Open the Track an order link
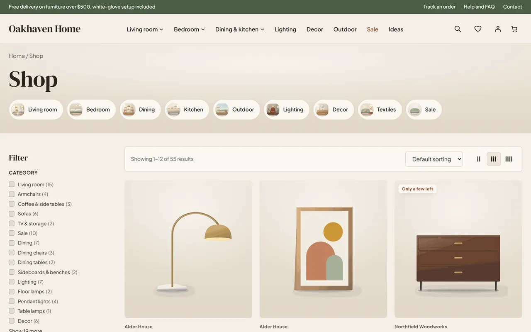The width and height of the screenshot is (531, 332). 439,7
